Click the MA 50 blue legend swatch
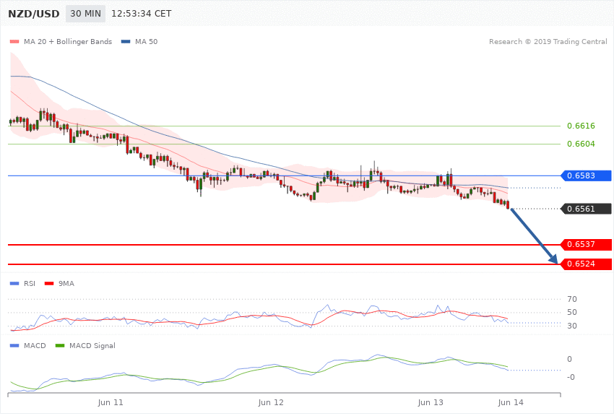The image size is (614, 416). tap(126, 41)
